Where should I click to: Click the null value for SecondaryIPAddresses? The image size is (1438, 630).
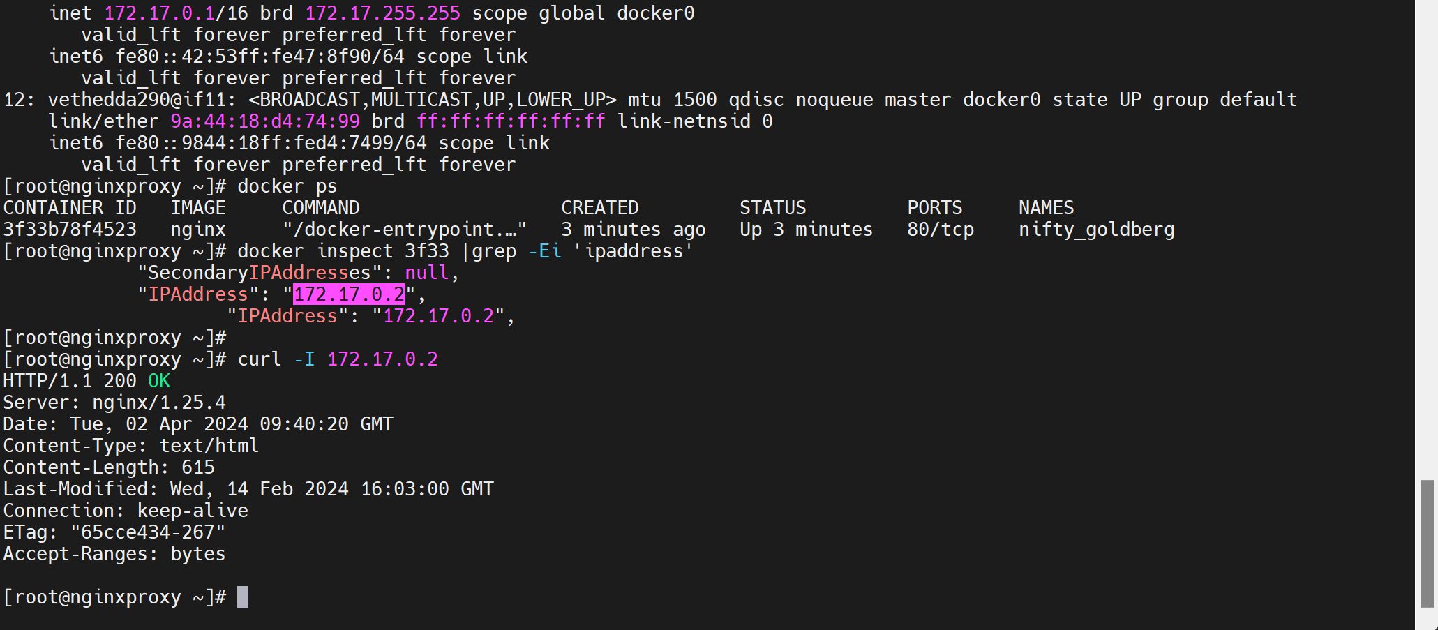coord(427,273)
